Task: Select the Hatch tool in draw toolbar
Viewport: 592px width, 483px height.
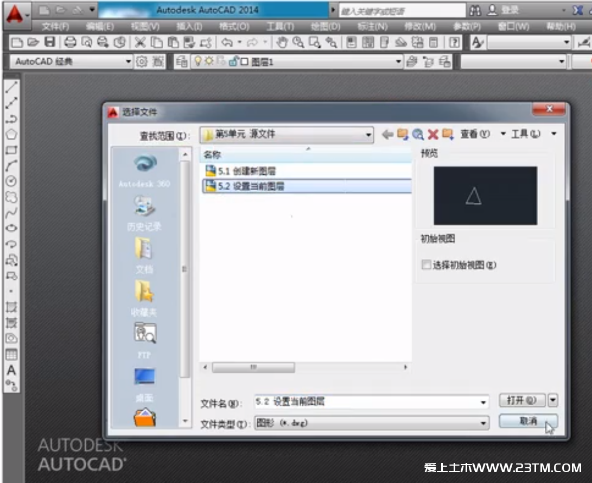Action: pos(11,307)
